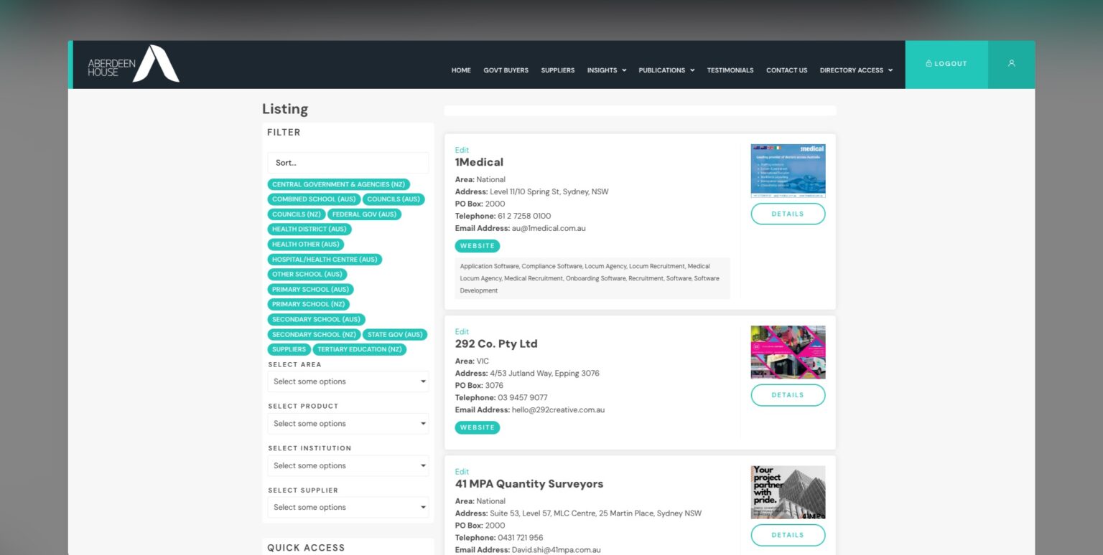Open the Select Area dropdown
The width and height of the screenshot is (1103, 555).
348,381
